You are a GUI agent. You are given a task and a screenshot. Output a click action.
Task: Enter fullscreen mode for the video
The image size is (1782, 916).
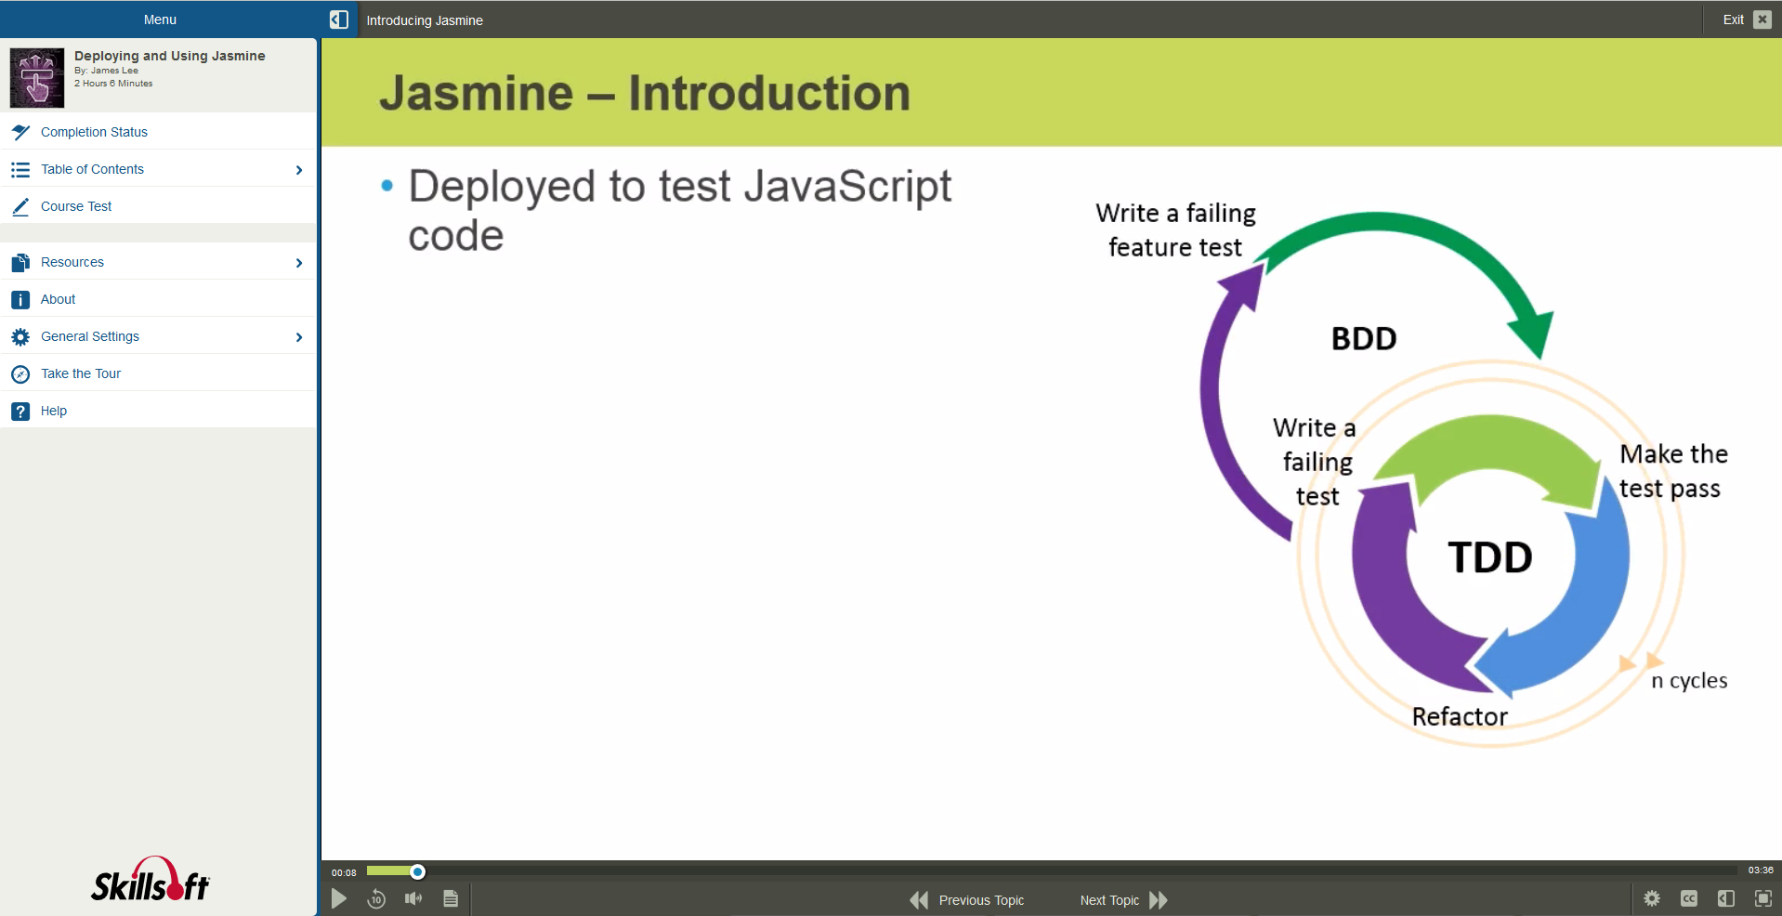click(1763, 898)
